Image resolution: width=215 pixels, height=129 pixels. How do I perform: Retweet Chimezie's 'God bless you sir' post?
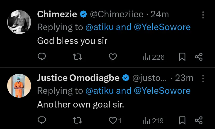click(77, 57)
